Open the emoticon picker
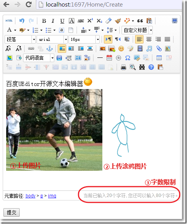Screen dimensions: 187x224 (121, 49)
